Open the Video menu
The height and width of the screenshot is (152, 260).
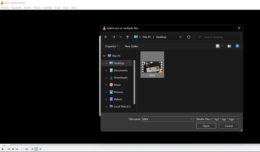tap(37, 8)
